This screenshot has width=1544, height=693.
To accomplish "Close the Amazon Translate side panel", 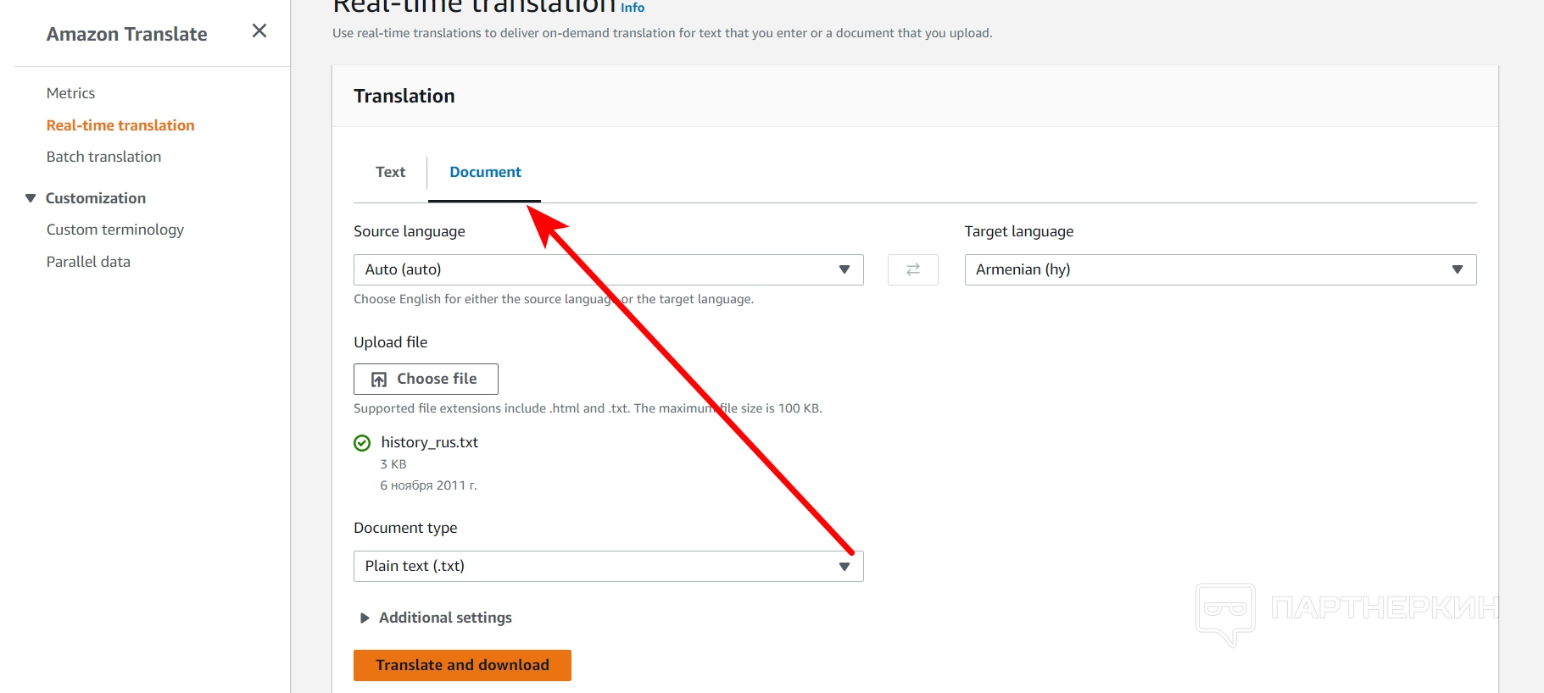I will [x=259, y=31].
